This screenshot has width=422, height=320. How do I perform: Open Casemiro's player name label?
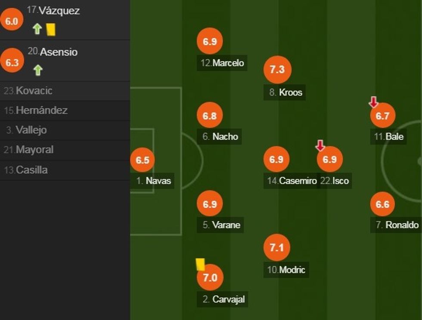pos(292,181)
